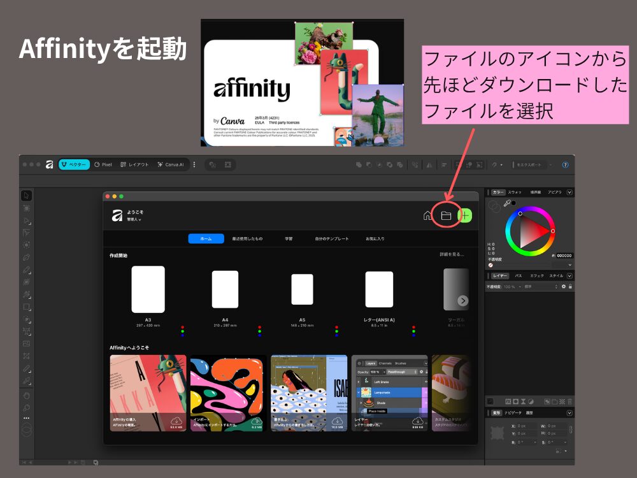Open the お気に入り tab
This screenshot has width=637, height=478.
[375, 238]
